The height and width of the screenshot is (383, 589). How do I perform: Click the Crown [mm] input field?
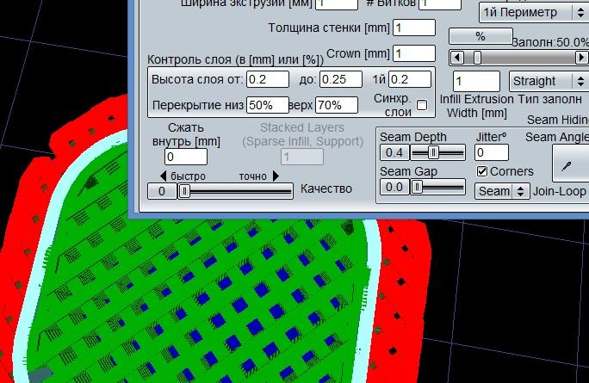click(414, 53)
